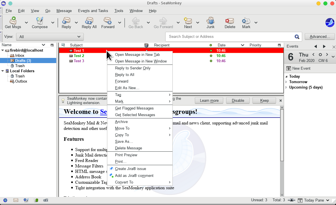
Task: Collapse the Local Folders tree
Action: coord(3,71)
